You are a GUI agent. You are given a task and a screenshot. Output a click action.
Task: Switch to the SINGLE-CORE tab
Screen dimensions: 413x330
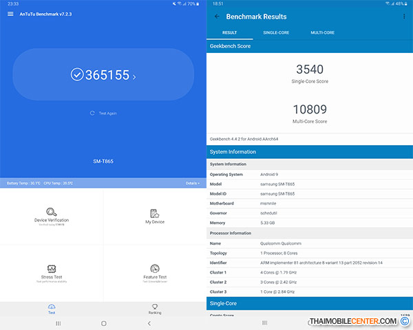click(276, 32)
